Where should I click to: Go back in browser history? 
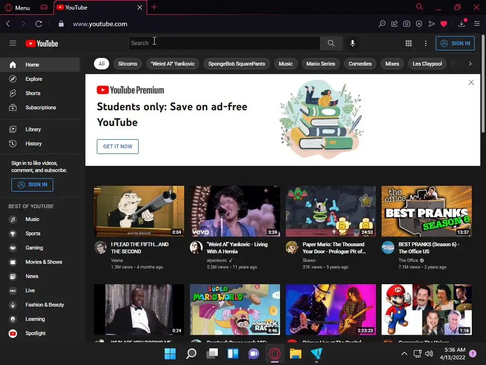point(9,24)
